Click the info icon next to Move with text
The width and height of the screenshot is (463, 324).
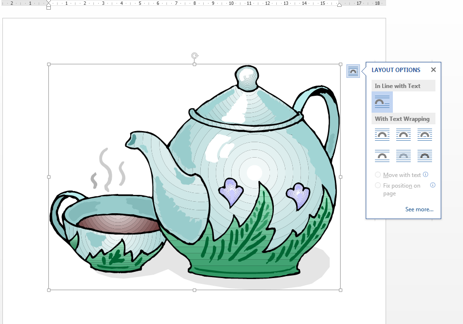tap(425, 175)
